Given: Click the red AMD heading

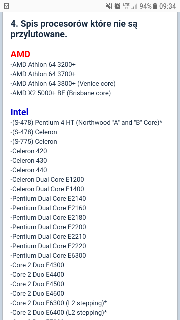Looking at the screenshot, I should coord(20,54).
